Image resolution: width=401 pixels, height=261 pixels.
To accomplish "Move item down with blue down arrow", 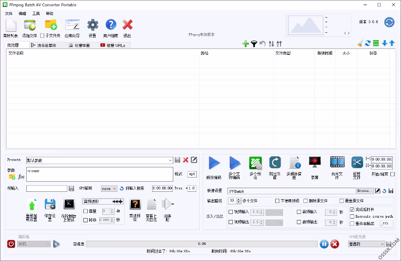I will coord(384,43).
